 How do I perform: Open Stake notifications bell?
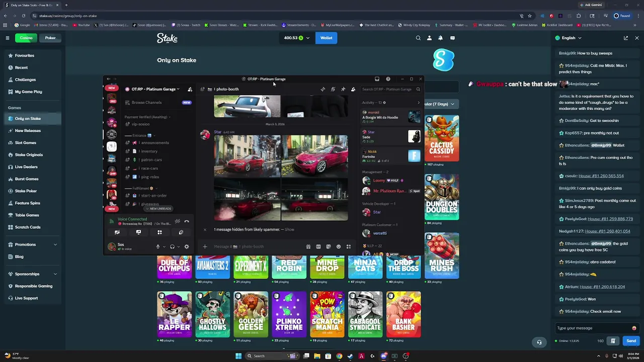click(440, 38)
